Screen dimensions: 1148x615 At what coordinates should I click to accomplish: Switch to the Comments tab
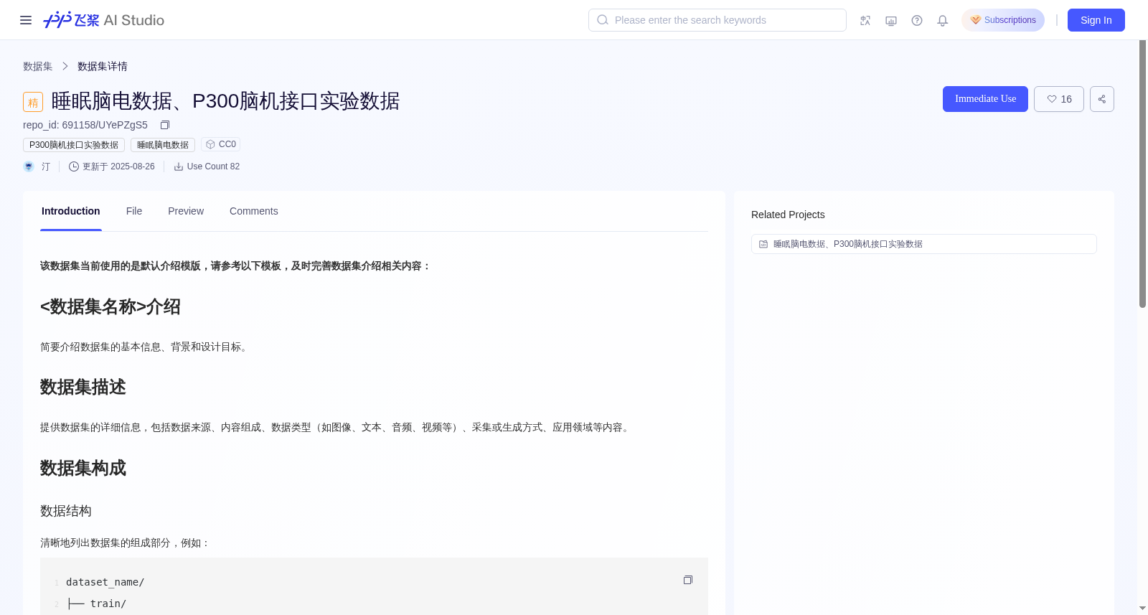click(254, 211)
